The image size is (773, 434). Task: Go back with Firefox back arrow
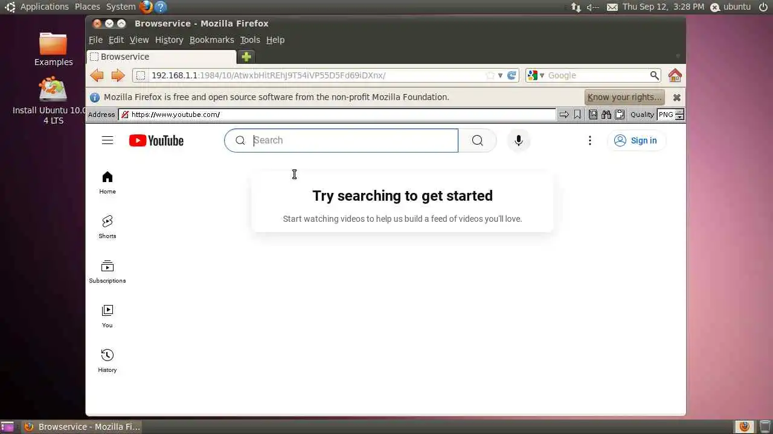tap(97, 75)
